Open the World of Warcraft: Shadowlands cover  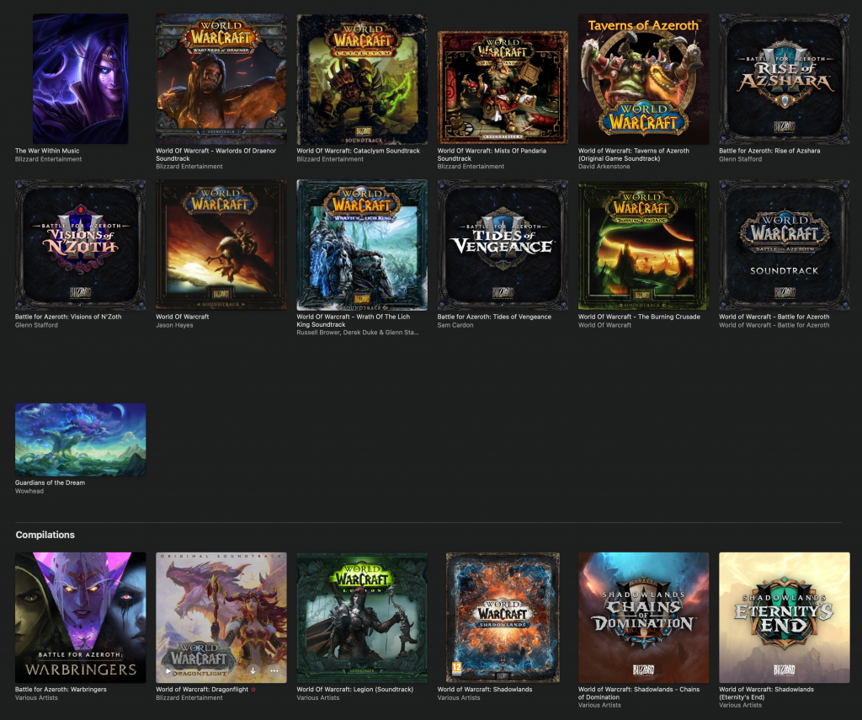pos(503,617)
